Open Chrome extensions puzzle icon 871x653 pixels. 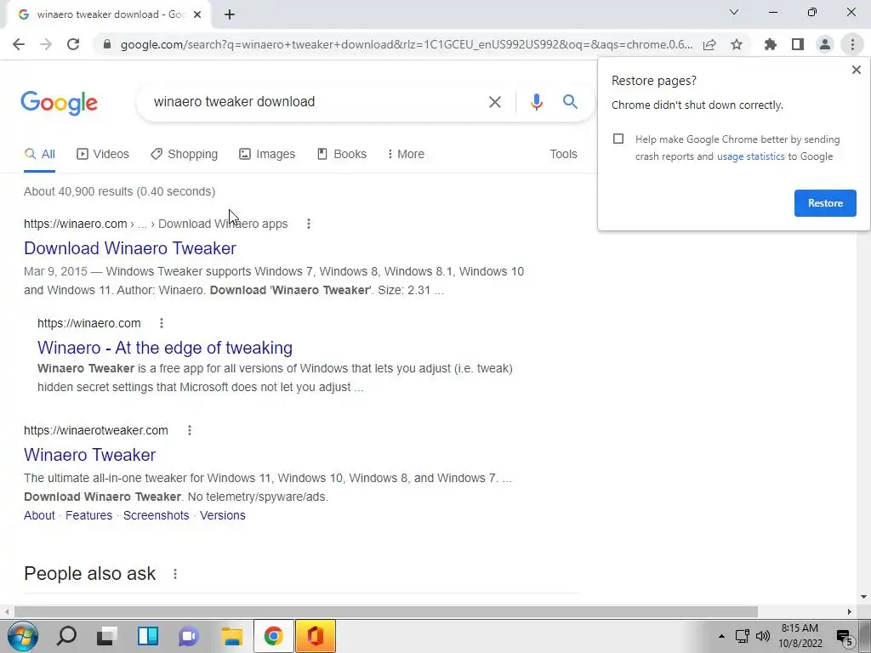tap(771, 44)
